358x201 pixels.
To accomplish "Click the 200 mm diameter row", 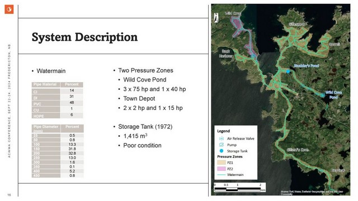I will point(58,154).
